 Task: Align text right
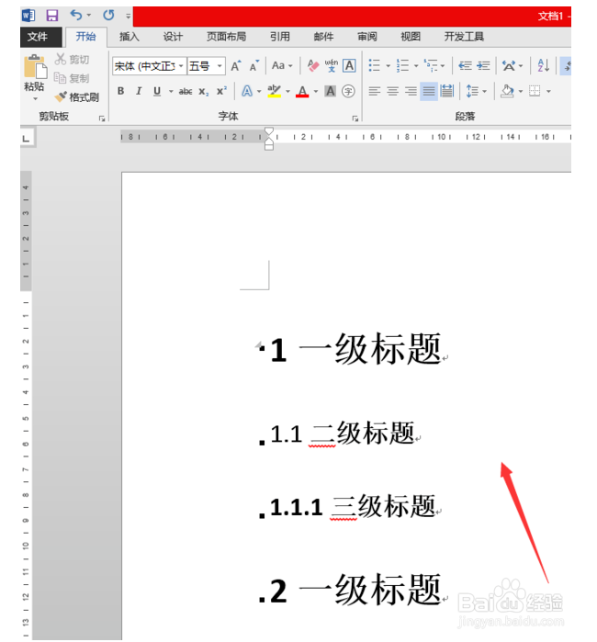411,91
